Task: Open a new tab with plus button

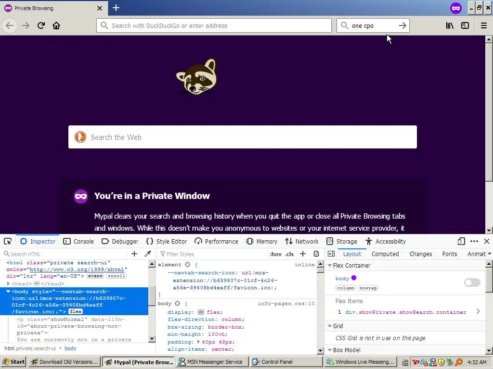Action: [x=116, y=8]
